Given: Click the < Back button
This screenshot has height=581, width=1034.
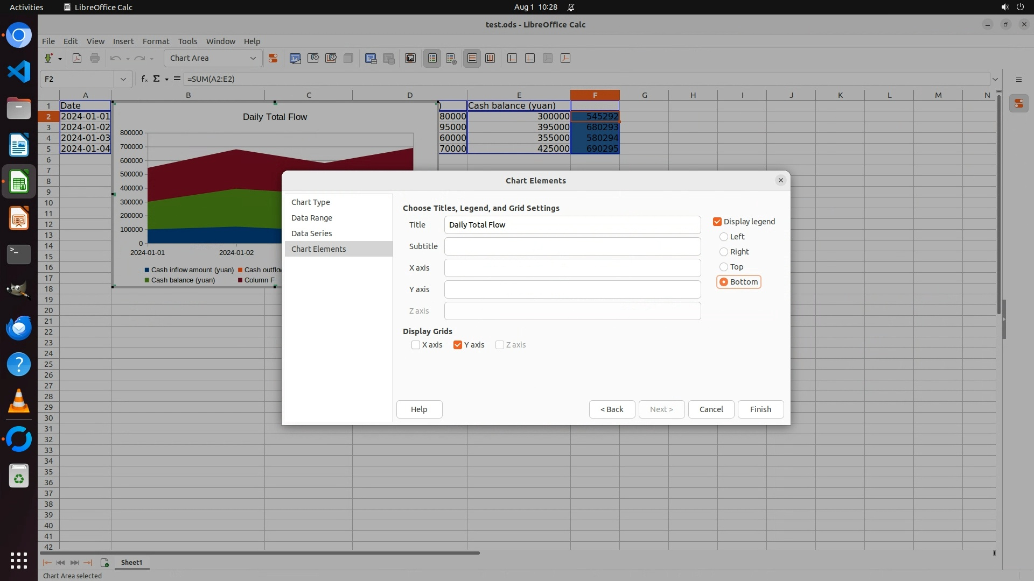Looking at the screenshot, I should (x=612, y=409).
